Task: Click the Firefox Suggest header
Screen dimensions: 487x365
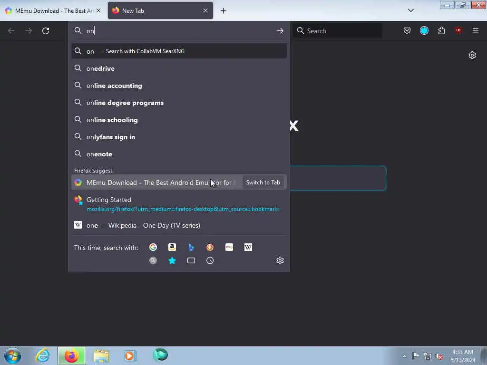Action: pos(93,171)
